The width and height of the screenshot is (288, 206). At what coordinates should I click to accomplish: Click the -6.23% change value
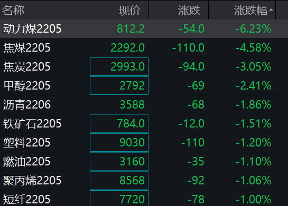tap(253, 29)
